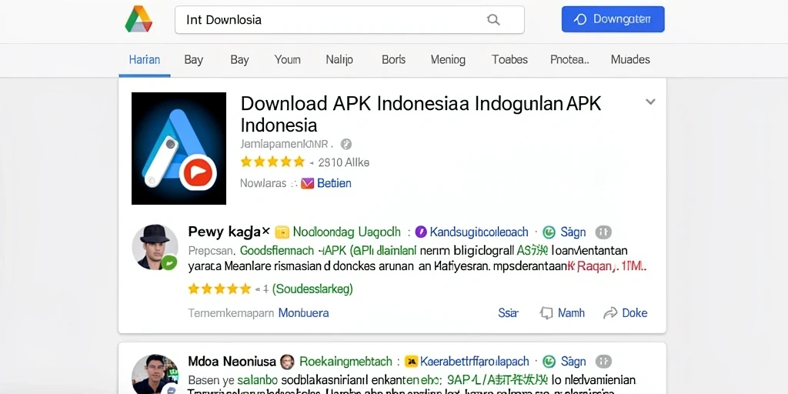Click the green Sägn icon in Mdoa Neoniusa's row
This screenshot has width=788, height=394.
click(x=549, y=362)
